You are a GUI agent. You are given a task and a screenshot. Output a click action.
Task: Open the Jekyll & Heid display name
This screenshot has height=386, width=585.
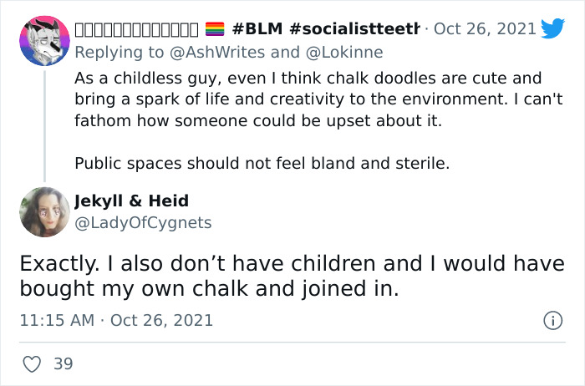pyautogui.click(x=131, y=201)
